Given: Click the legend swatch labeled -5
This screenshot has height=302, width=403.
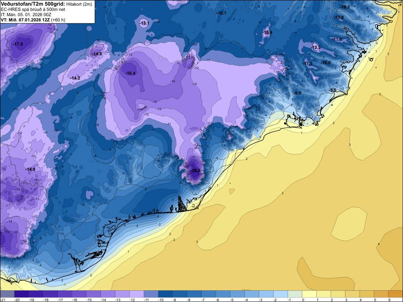Looking at the screenshot, I should (x=237, y=294).
